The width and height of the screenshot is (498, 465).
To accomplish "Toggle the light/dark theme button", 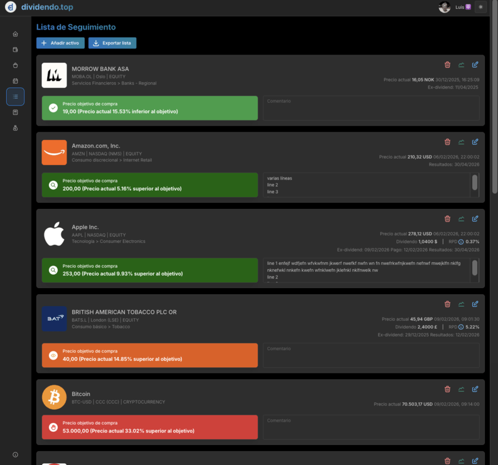I will [481, 7].
